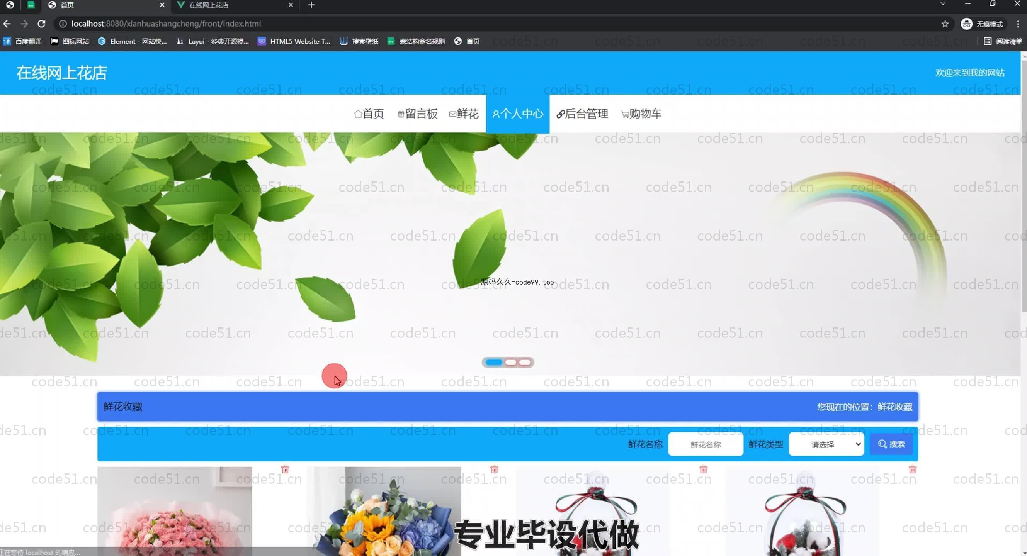Image resolution: width=1027 pixels, height=556 pixels.
Task: Delete the third flower favorite
Action: tap(703, 470)
